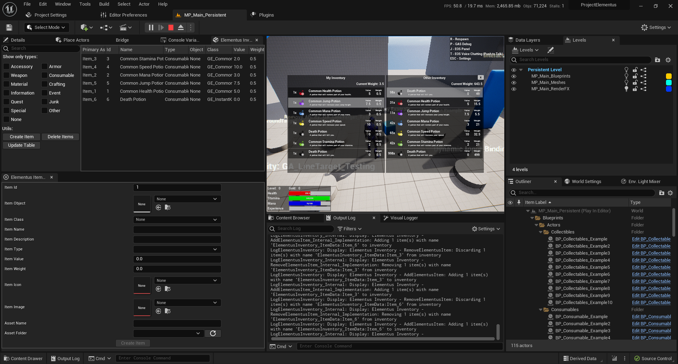Stop the Play In Editor session

click(x=171, y=27)
